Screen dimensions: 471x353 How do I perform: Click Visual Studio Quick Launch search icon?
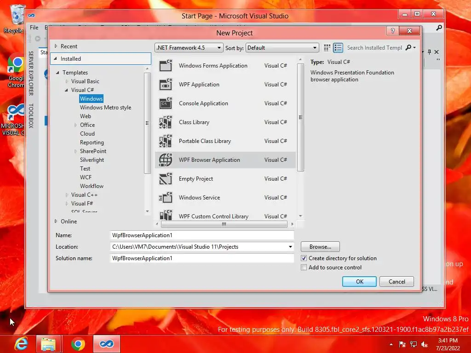[x=439, y=28]
